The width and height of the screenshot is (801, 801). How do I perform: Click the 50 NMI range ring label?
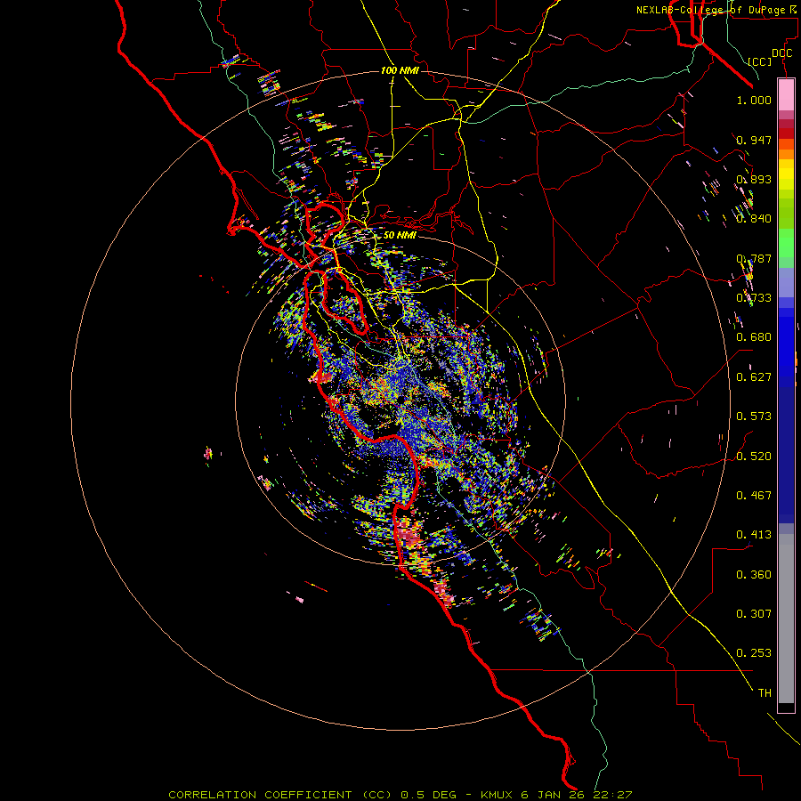point(400,235)
